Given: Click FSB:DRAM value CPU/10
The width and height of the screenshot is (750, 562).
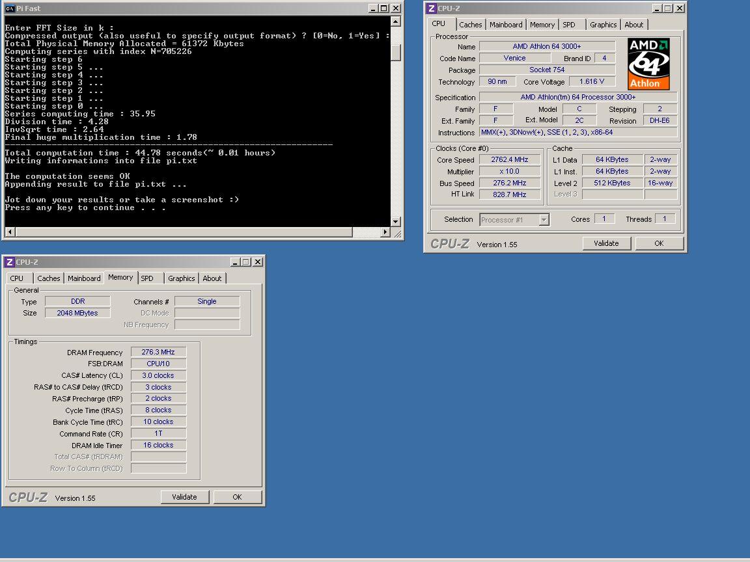Looking at the screenshot, I should (158, 364).
